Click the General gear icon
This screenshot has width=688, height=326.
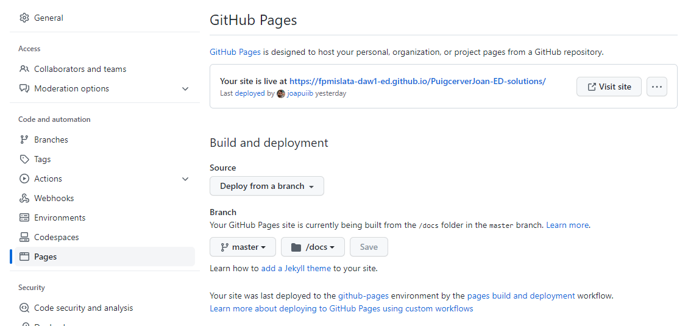(24, 18)
